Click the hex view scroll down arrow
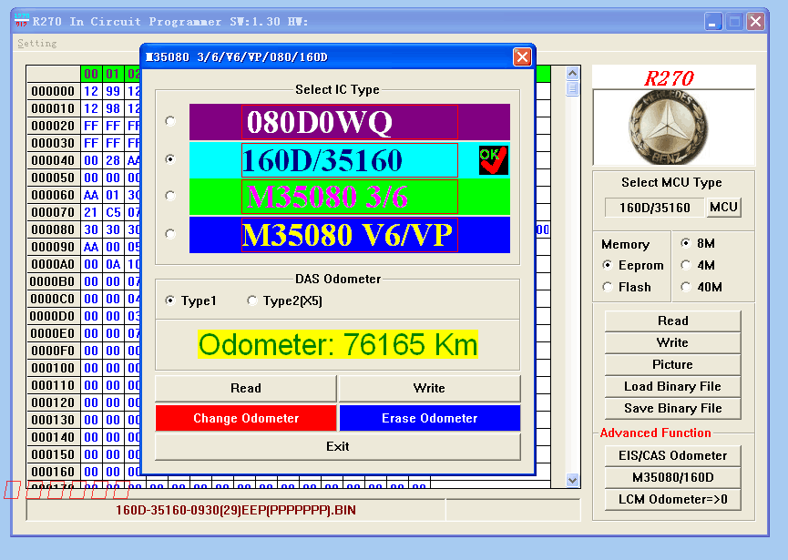Viewport: 788px width, 560px height. tap(572, 479)
